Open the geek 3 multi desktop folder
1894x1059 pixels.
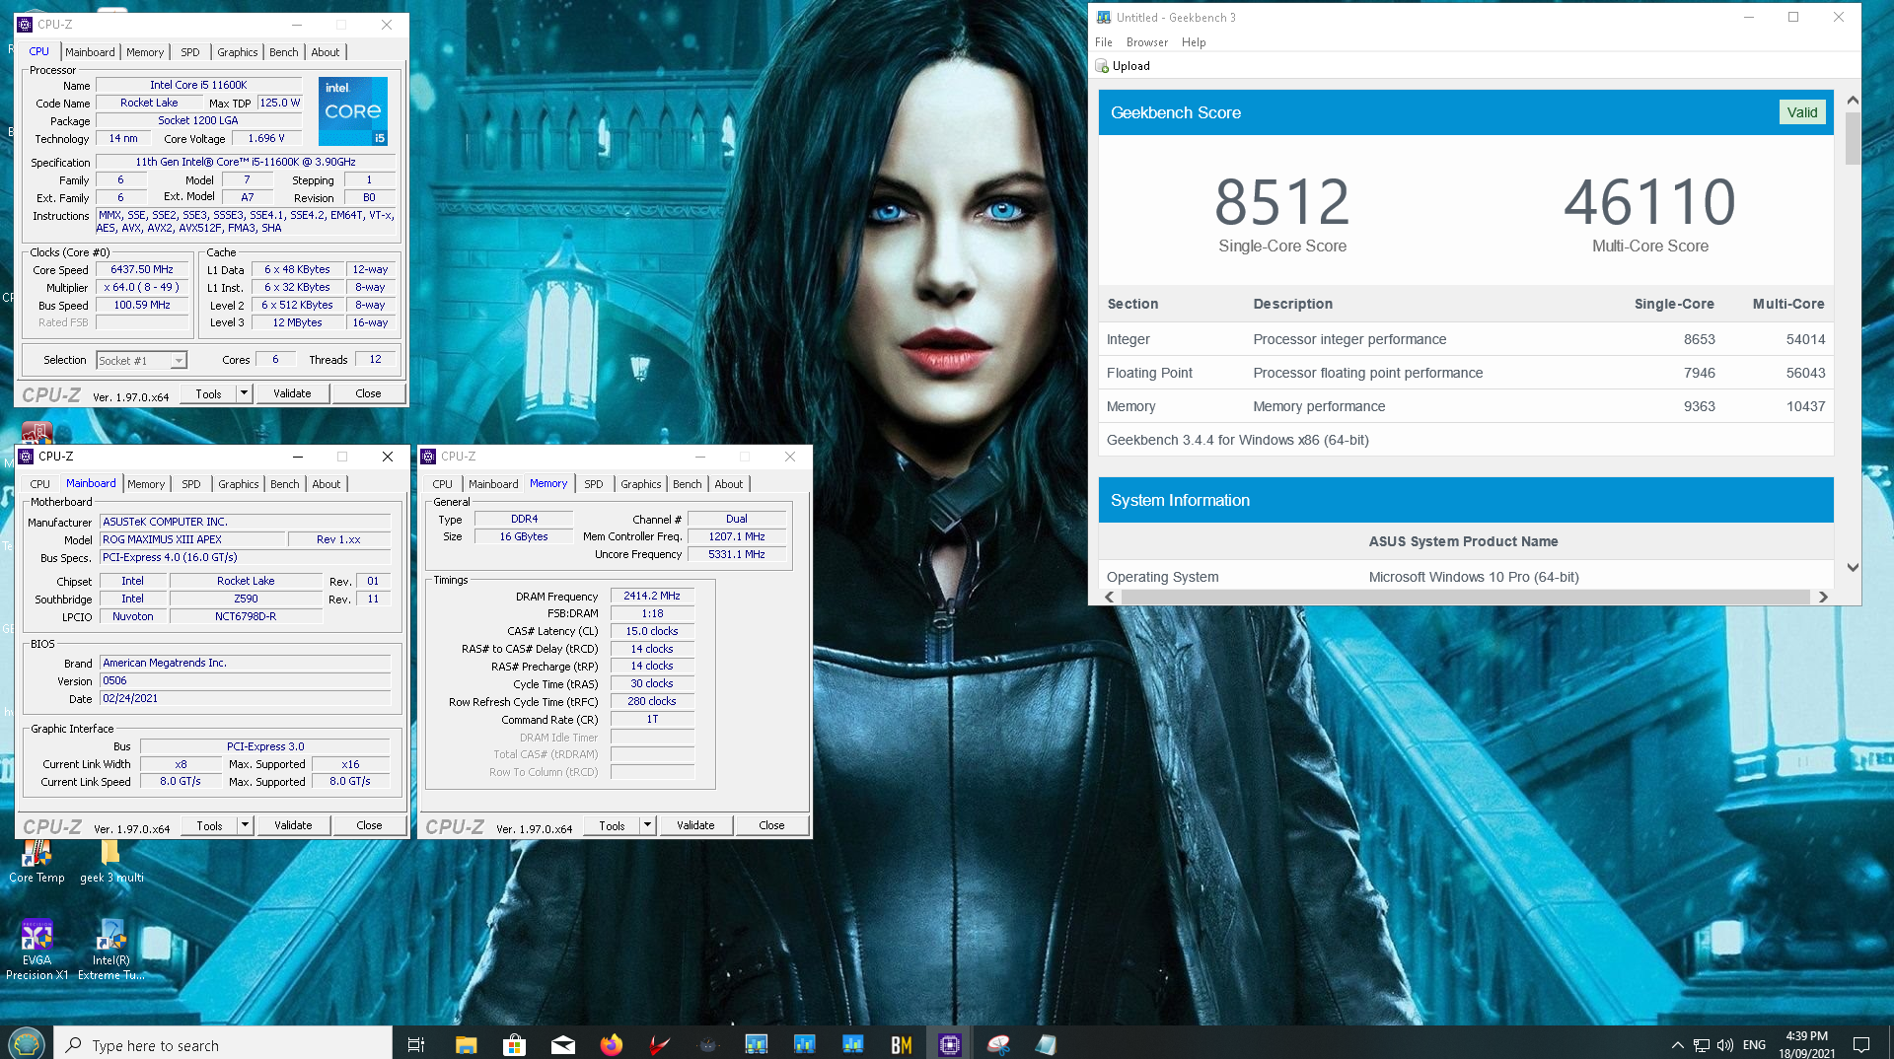click(110, 862)
